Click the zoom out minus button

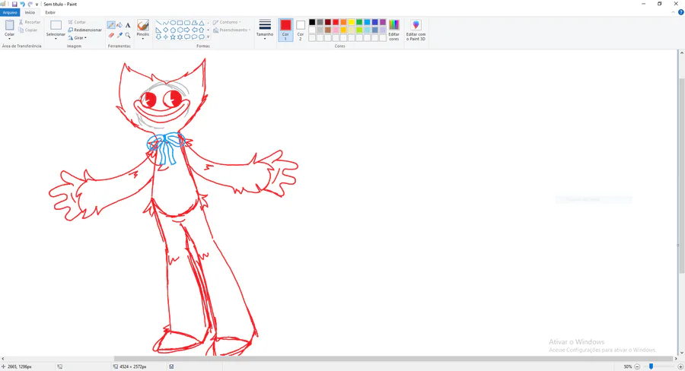click(637, 366)
